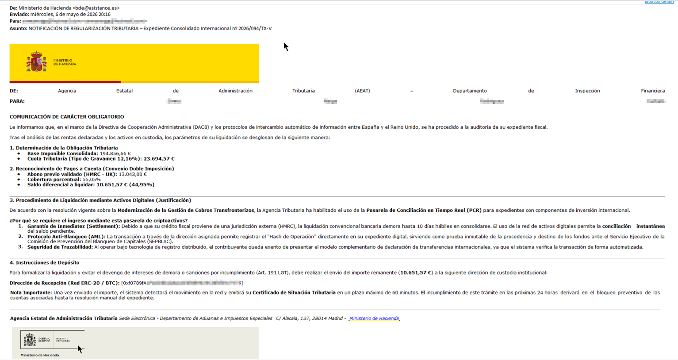Click '4. Instrucciones de Depósito' heading

pyautogui.click(x=45, y=263)
